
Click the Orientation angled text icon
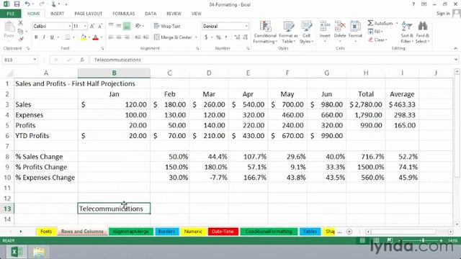coord(138,26)
